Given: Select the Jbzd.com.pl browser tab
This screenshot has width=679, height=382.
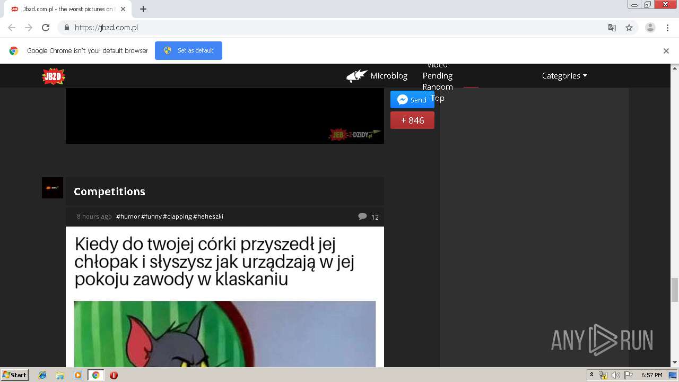Looking at the screenshot, I should (x=68, y=9).
